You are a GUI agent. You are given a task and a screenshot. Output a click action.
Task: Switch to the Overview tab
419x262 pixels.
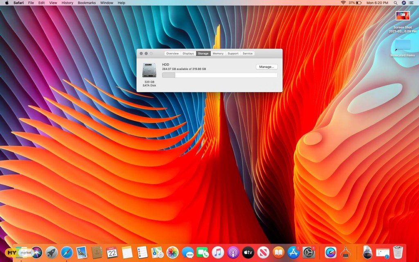(x=172, y=54)
